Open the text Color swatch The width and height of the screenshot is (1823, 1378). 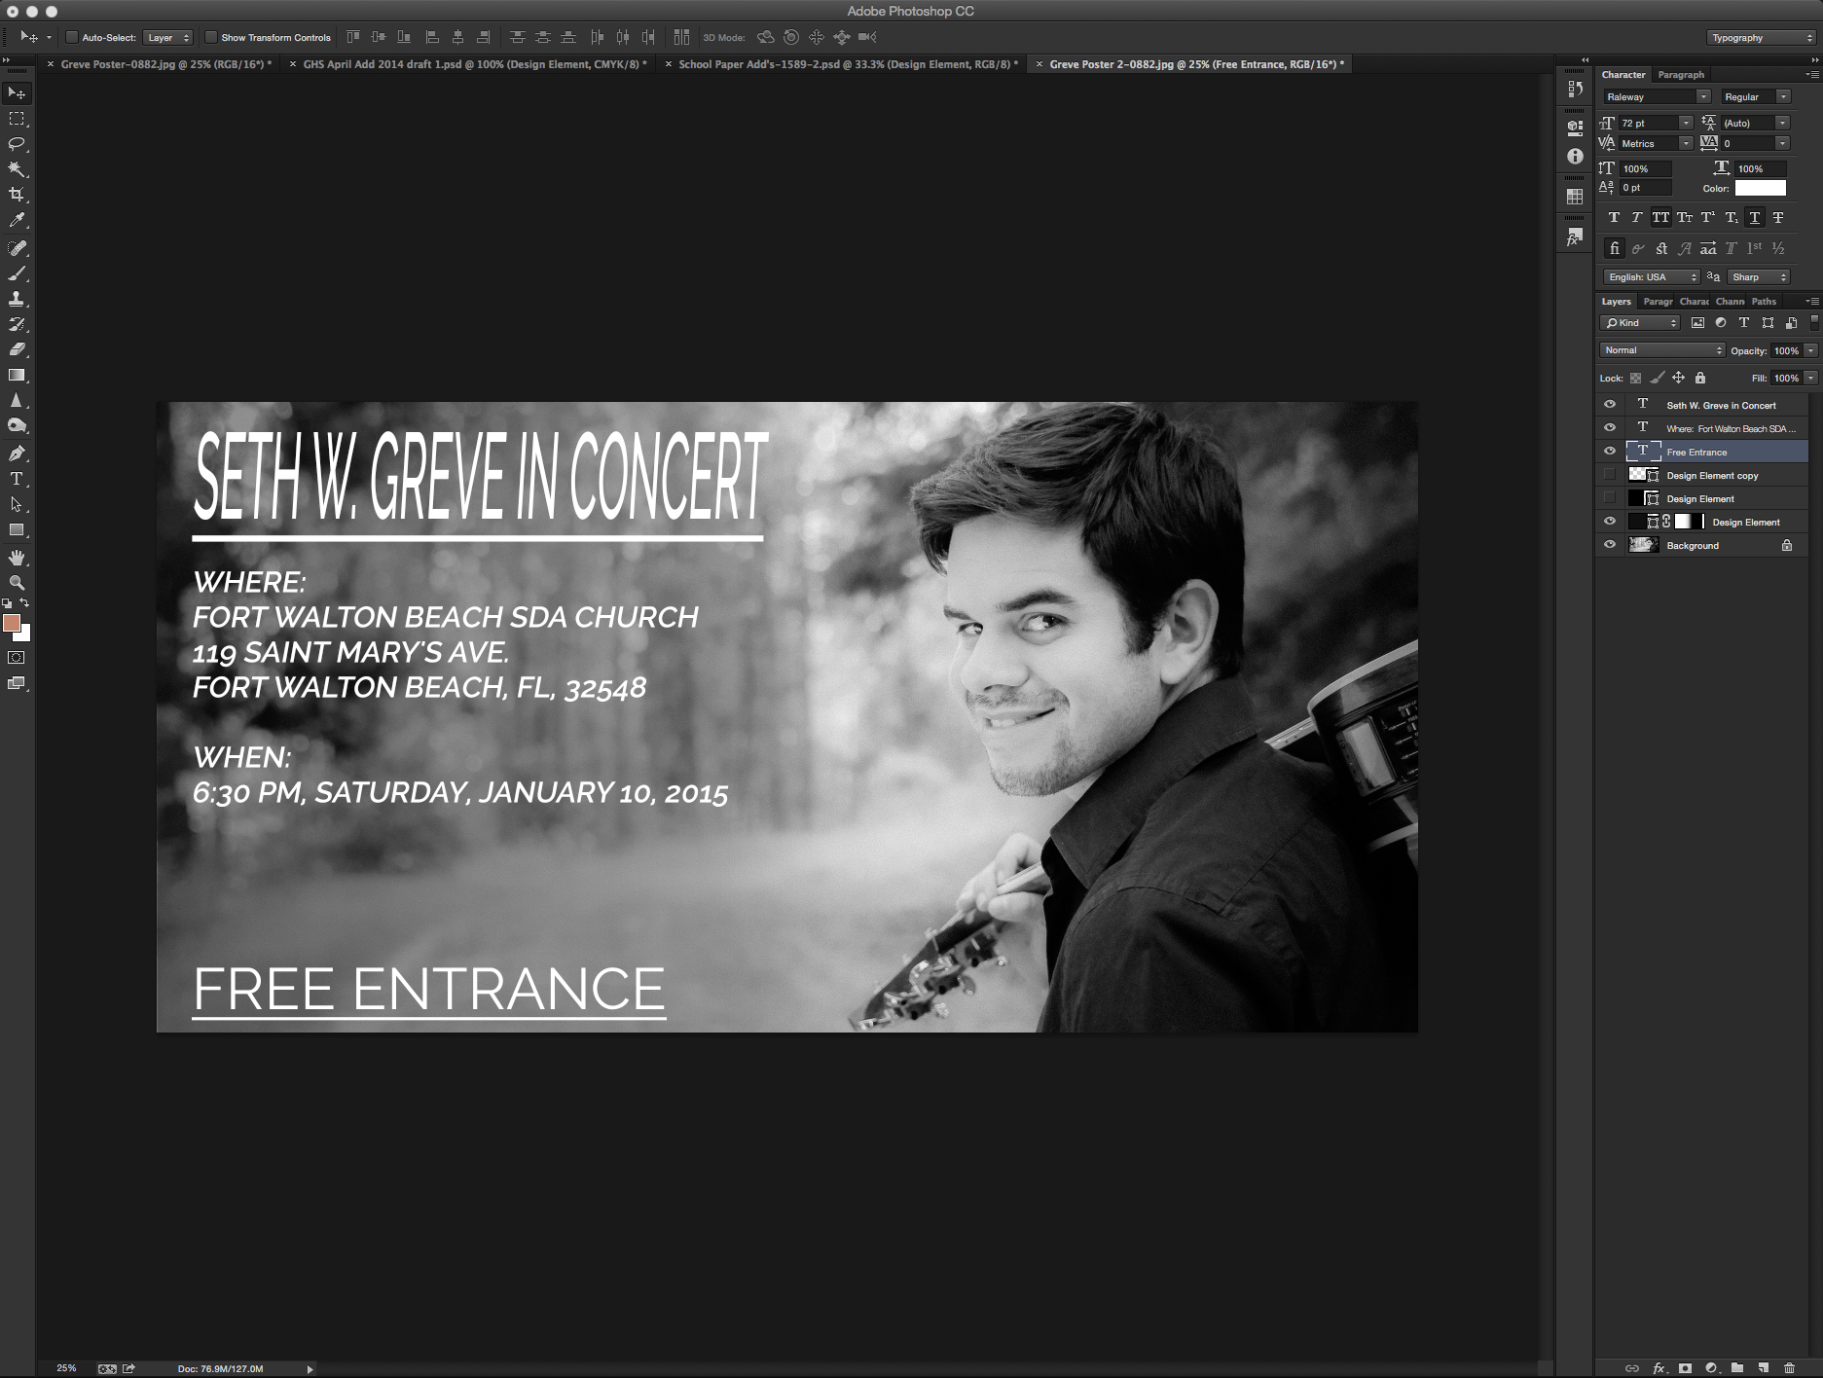click(1760, 188)
